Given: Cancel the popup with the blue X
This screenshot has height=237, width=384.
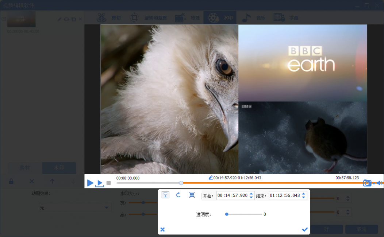Looking at the screenshot, I should click(162, 229).
